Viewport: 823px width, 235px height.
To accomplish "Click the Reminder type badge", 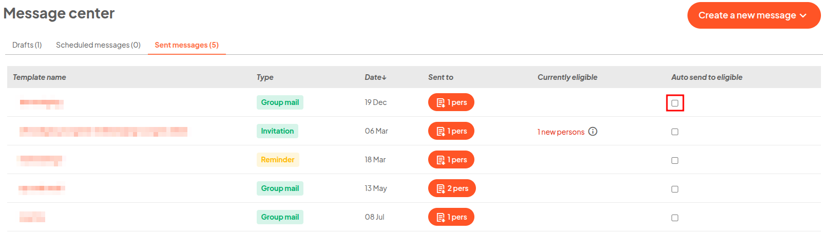I will pos(278,160).
